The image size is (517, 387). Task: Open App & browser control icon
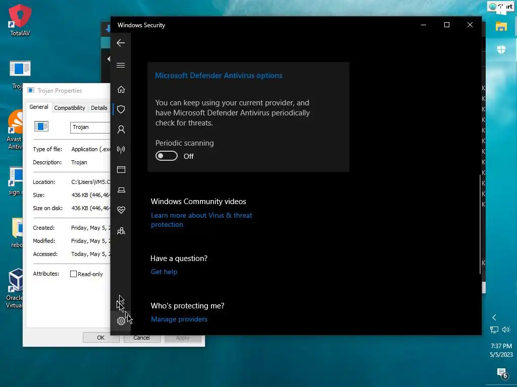point(121,170)
